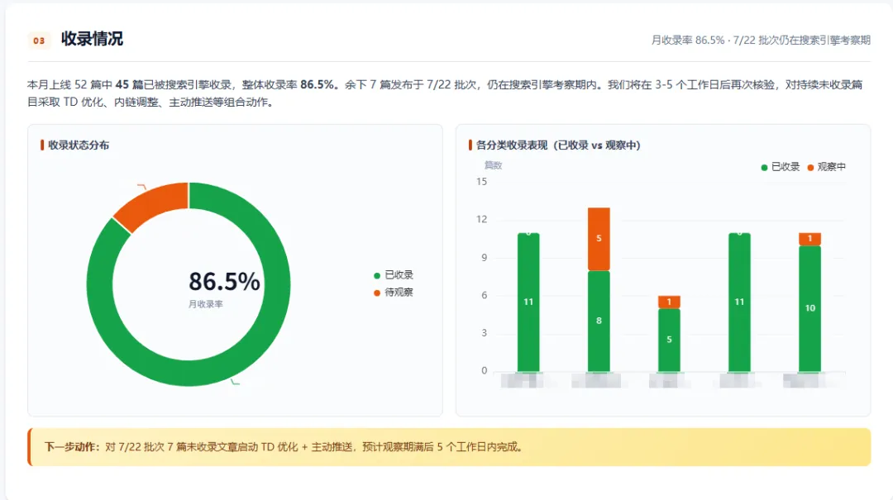Image resolution: width=893 pixels, height=500 pixels.
Task: Click the orange 待观察 segment of the donut
Action: (155, 204)
